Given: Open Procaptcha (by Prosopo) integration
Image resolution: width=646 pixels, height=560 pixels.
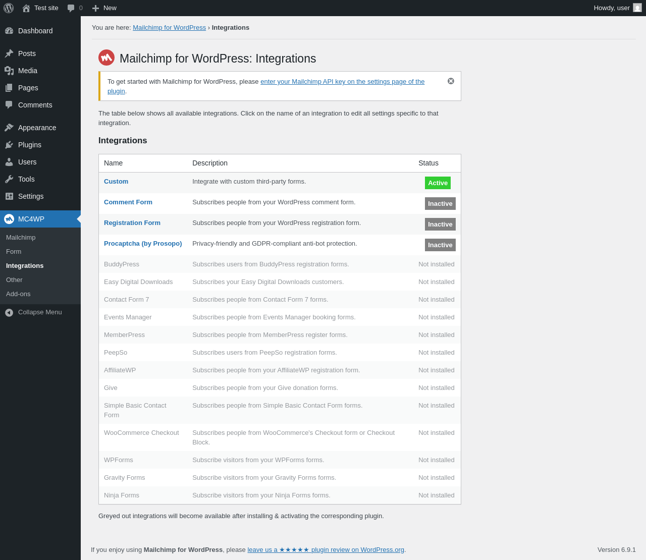Looking at the screenshot, I should click(143, 244).
